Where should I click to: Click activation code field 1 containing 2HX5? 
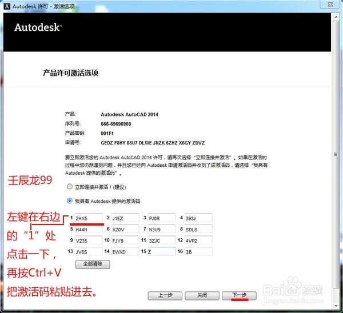89,218
